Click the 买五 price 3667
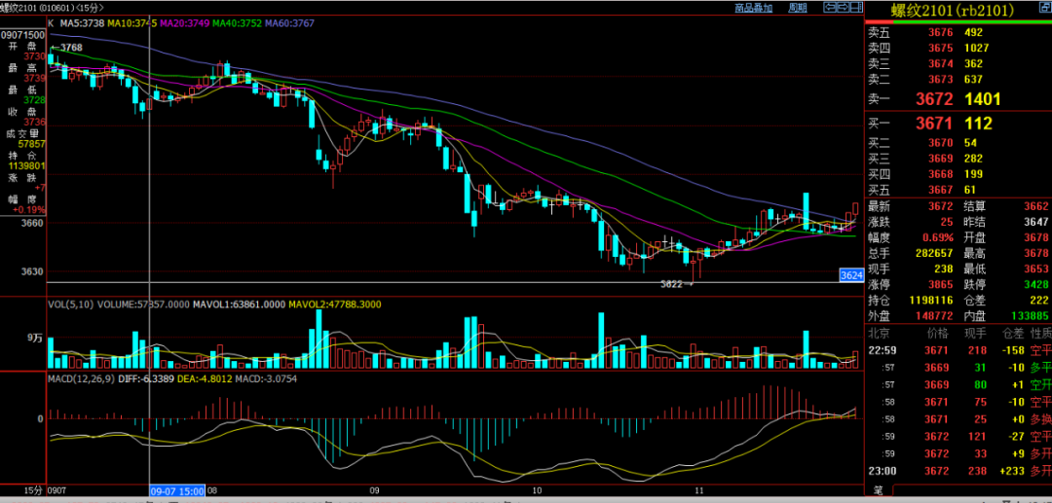Screen dimensions: 1052x503 click(x=941, y=191)
